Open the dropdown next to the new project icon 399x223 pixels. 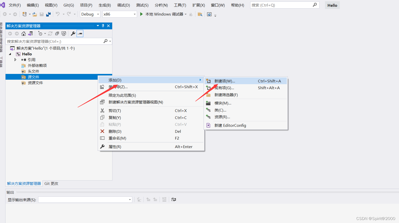point(30,14)
